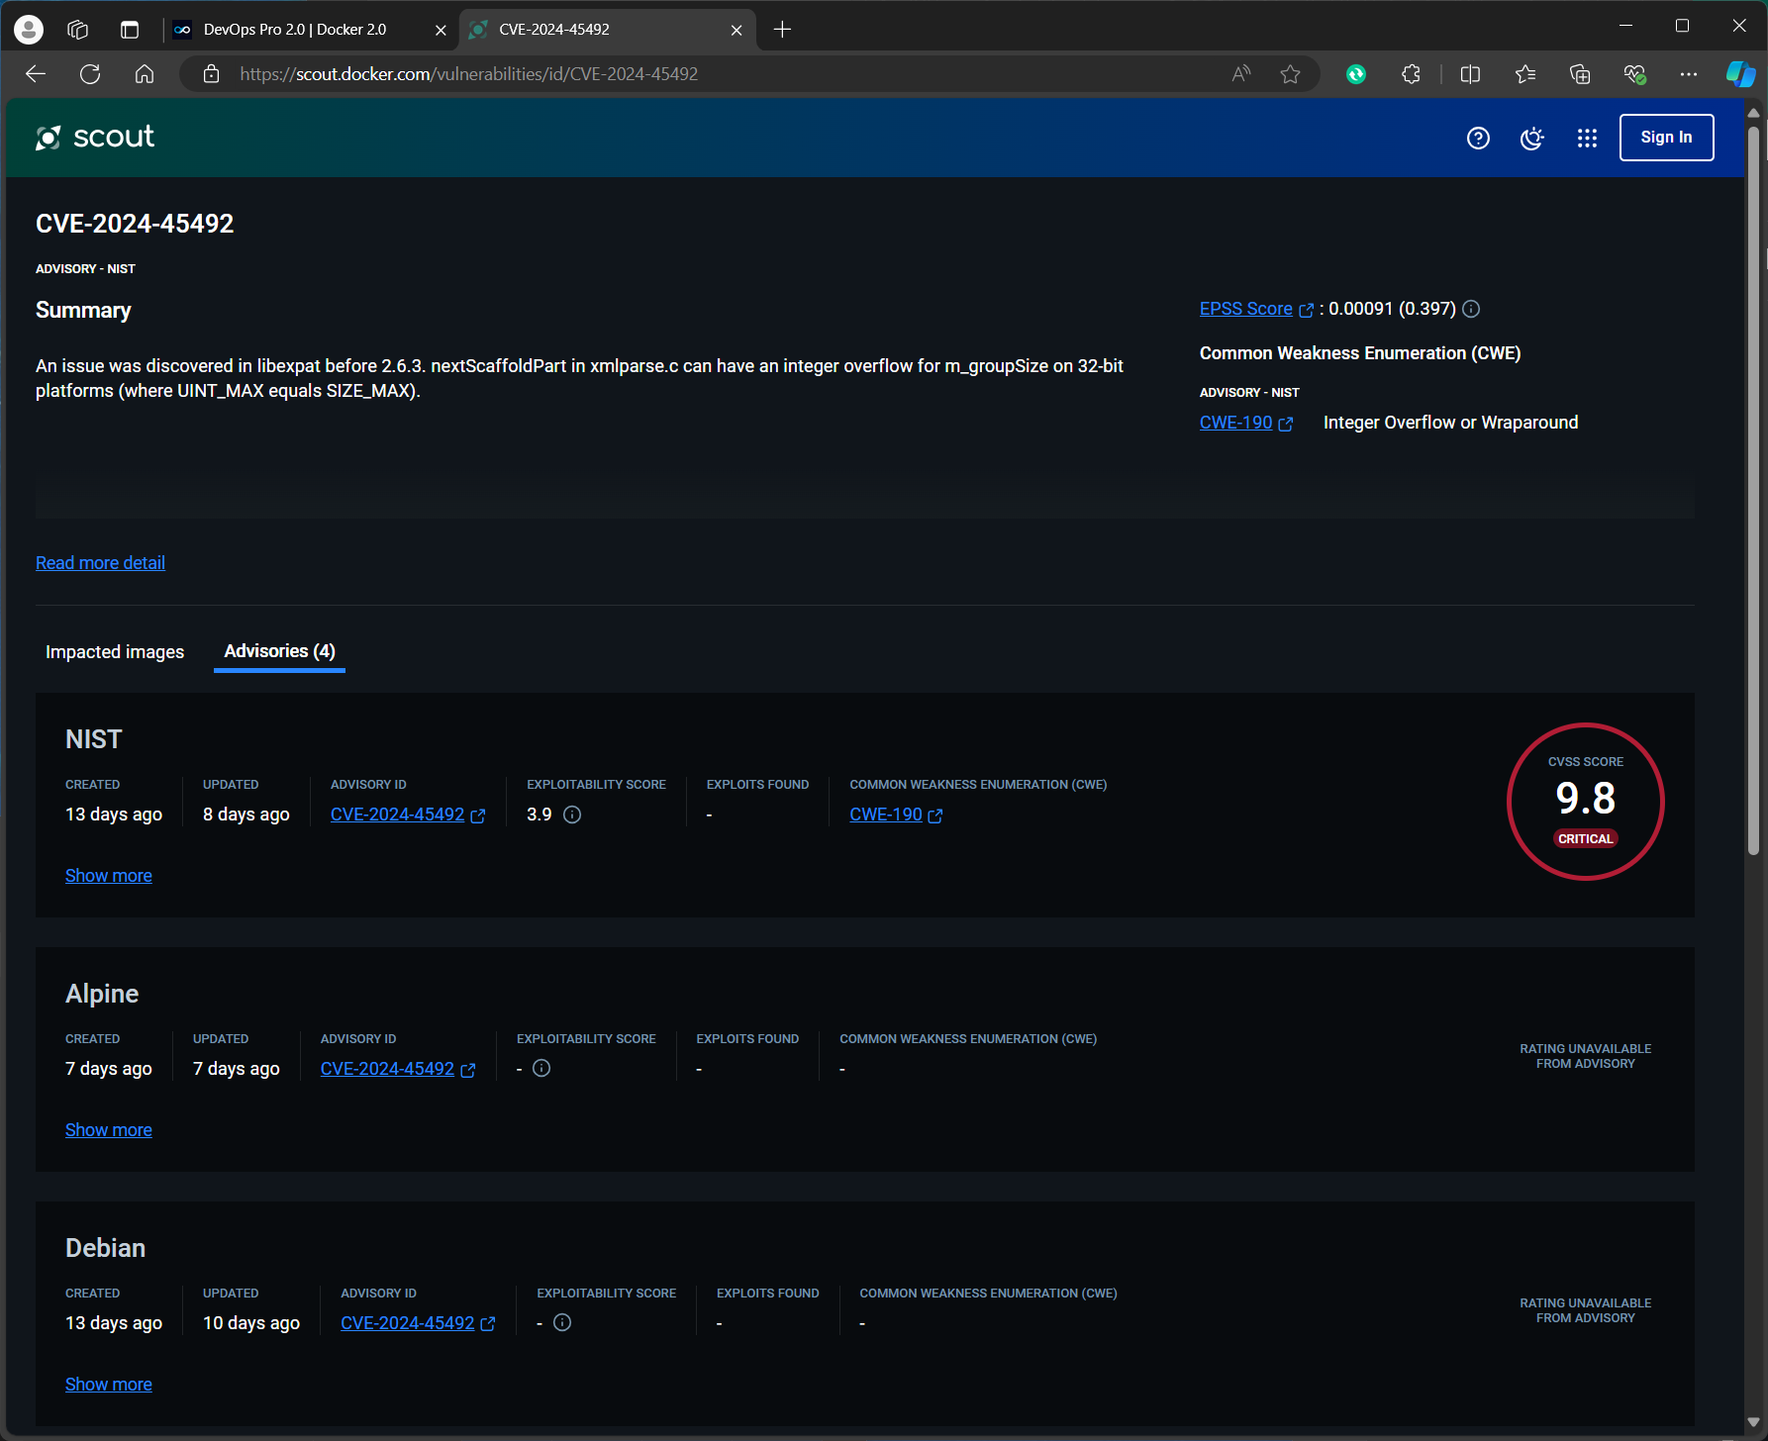Click Alpine exploitability score info icon

pyautogui.click(x=541, y=1068)
